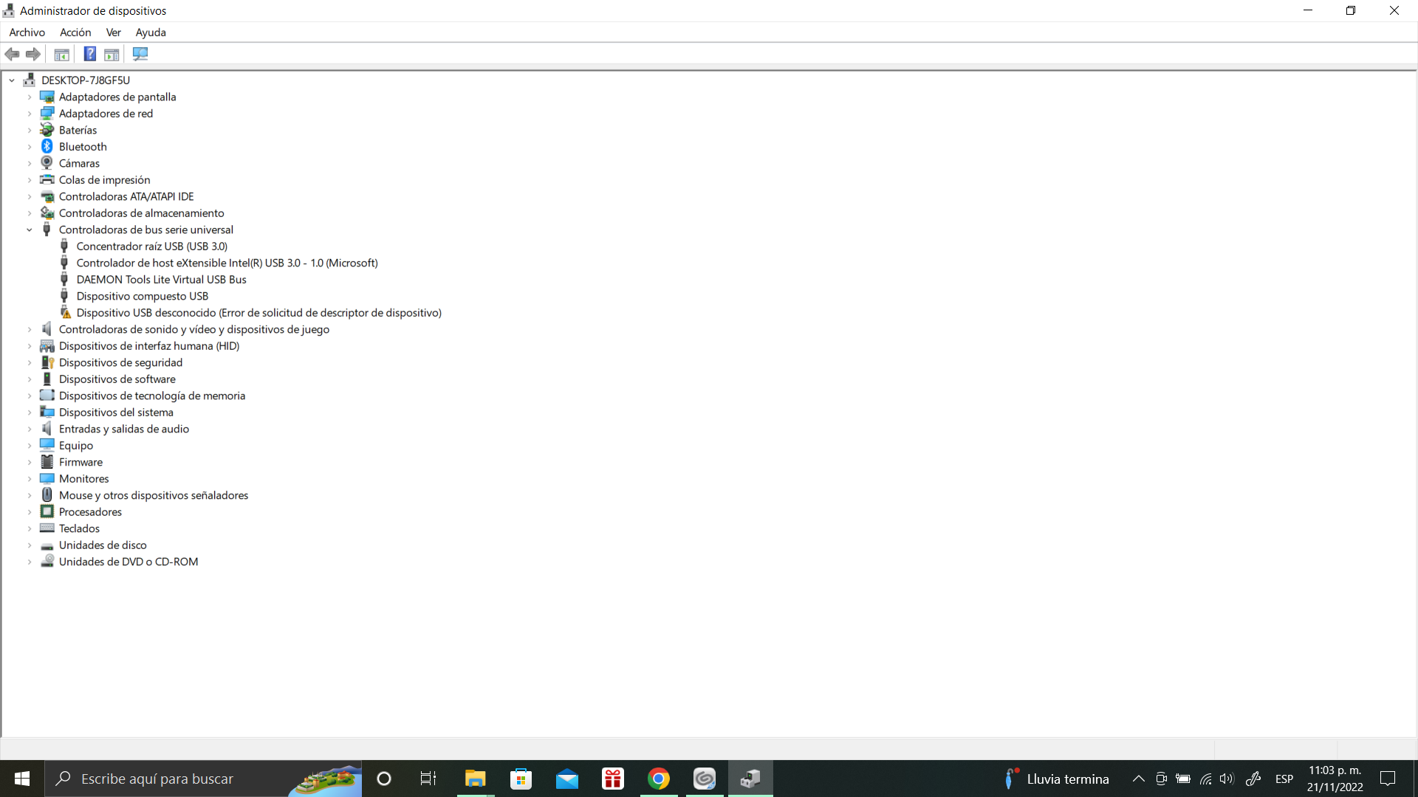
Task: Click Buscar cambios de hardware icon
Action: [140, 54]
